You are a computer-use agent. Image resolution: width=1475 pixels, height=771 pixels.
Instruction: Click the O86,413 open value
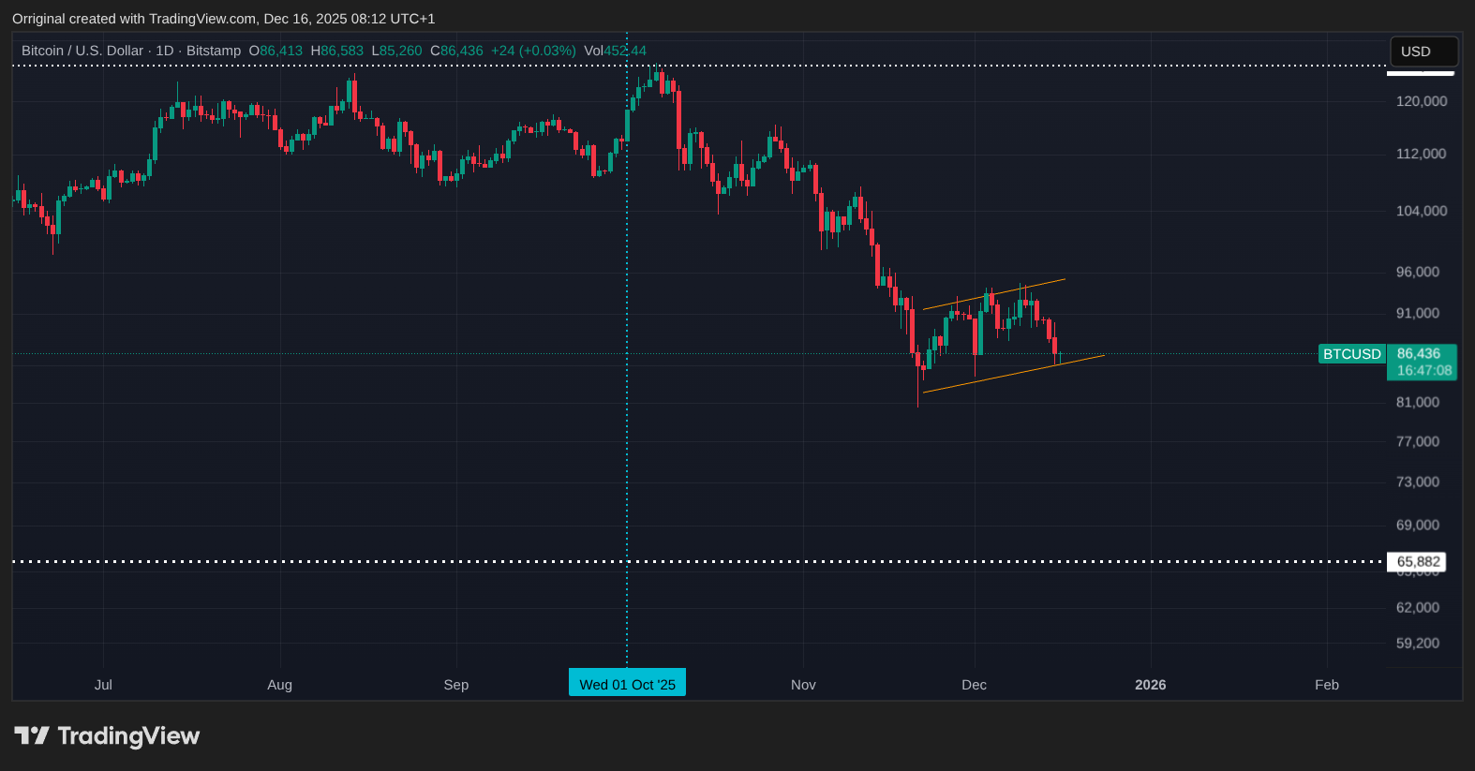tap(276, 51)
